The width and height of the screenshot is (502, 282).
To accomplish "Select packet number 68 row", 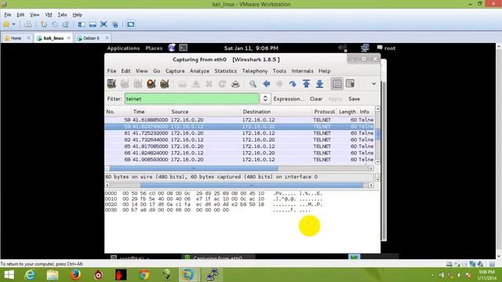I will (239, 159).
